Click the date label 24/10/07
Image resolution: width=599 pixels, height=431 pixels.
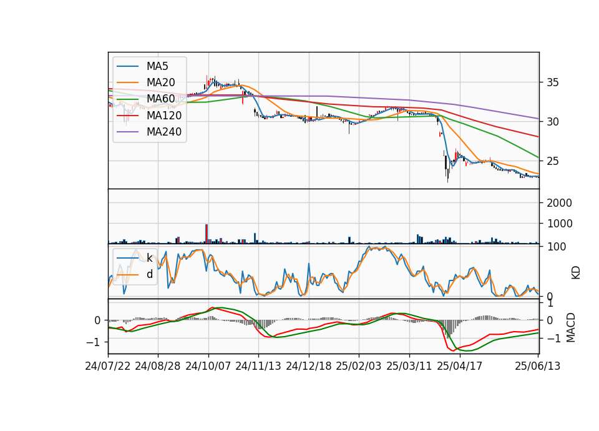pyautogui.click(x=208, y=366)
